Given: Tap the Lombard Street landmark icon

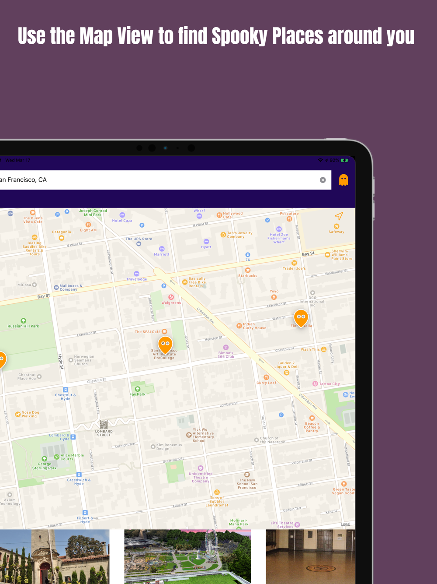Looking at the screenshot, I should (104, 425).
